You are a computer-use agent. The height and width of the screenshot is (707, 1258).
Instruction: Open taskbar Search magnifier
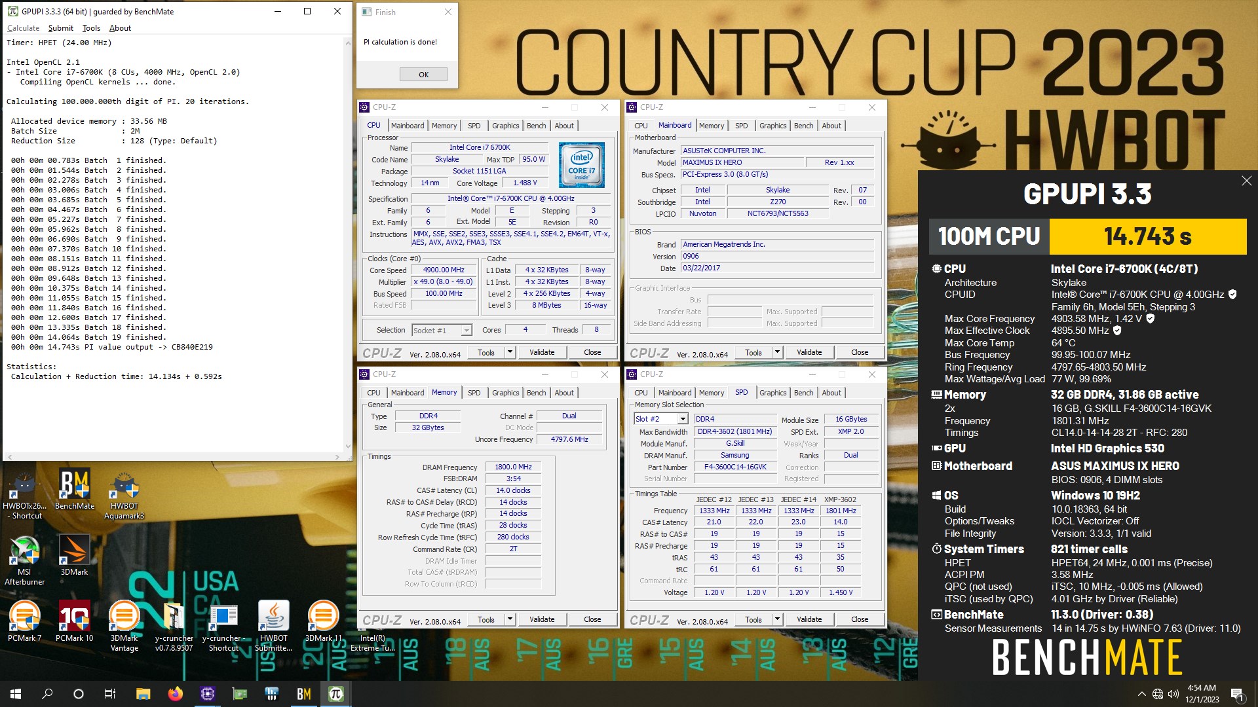coord(47,694)
